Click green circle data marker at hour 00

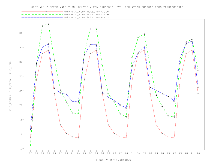coord(31,146)
